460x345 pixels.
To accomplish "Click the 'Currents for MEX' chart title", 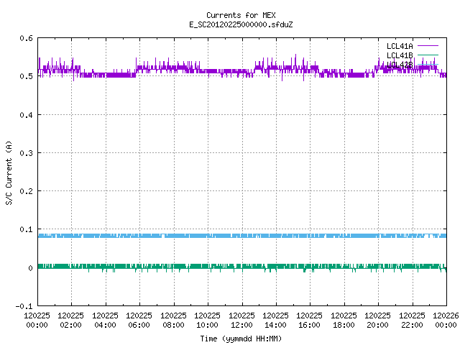I will [241, 15].
